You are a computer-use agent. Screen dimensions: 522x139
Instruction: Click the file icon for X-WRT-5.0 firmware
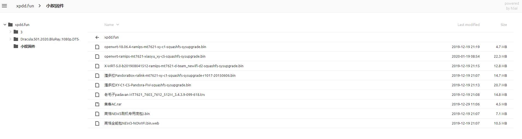pos(97,66)
